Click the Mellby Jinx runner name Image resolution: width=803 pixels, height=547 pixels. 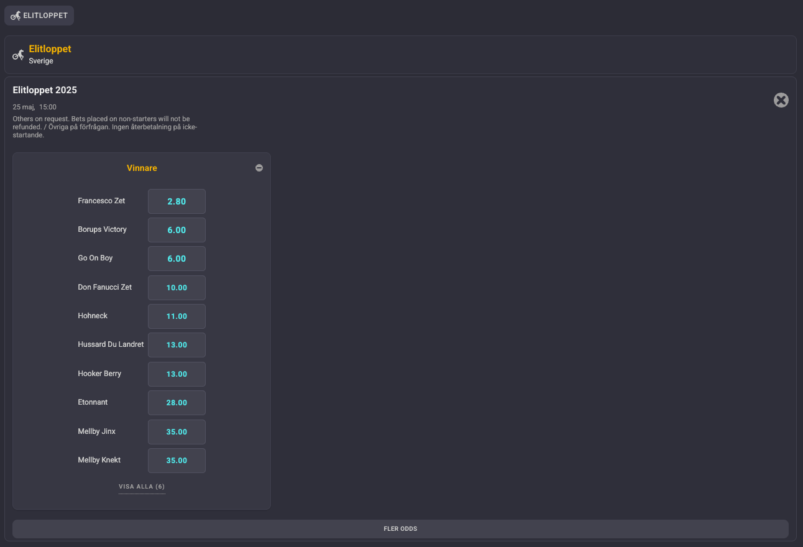[x=96, y=431]
